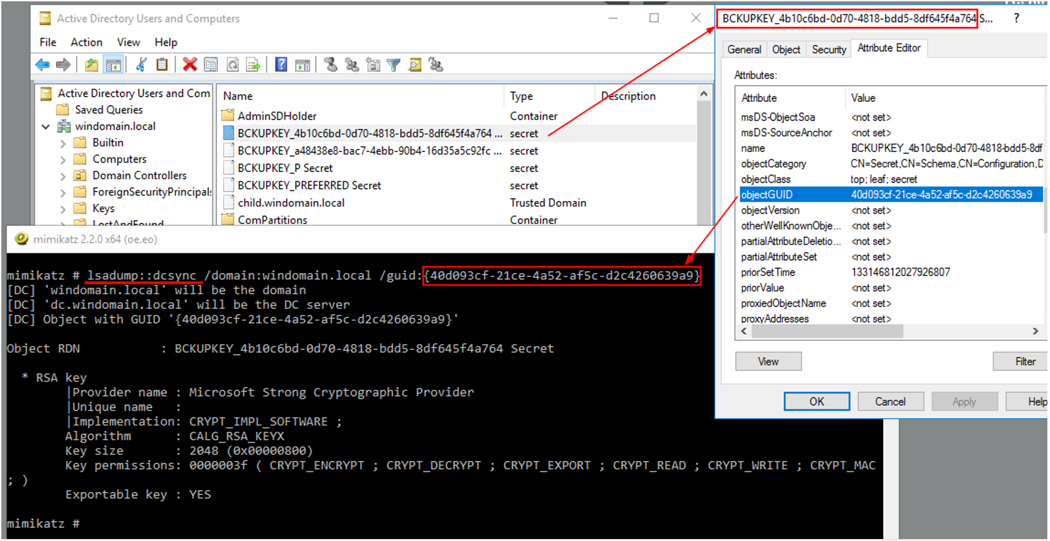
Task: Switch to the Security tab
Action: click(x=829, y=50)
